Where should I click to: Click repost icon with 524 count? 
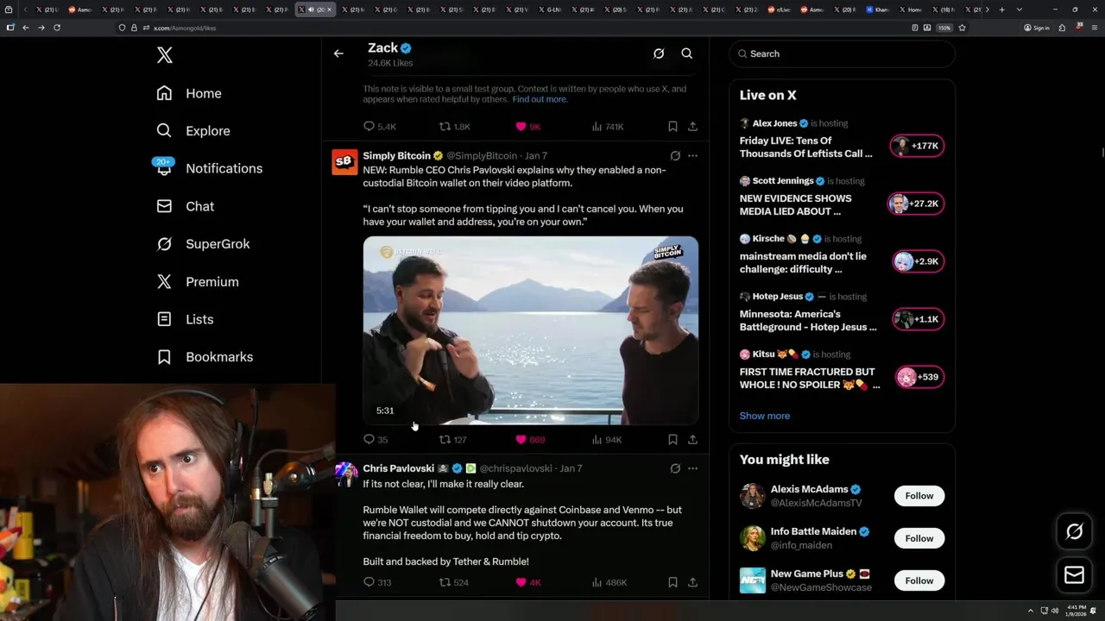click(x=445, y=582)
